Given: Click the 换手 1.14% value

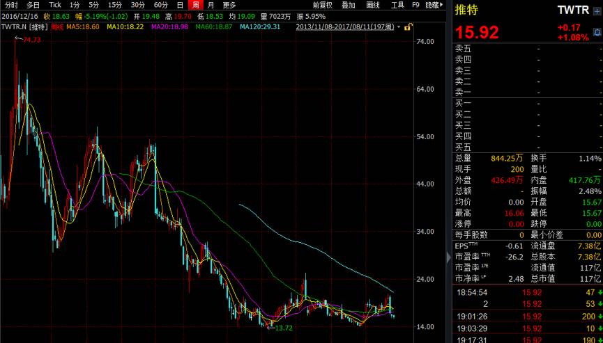Looking at the screenshot, I should tap(590, 159).
